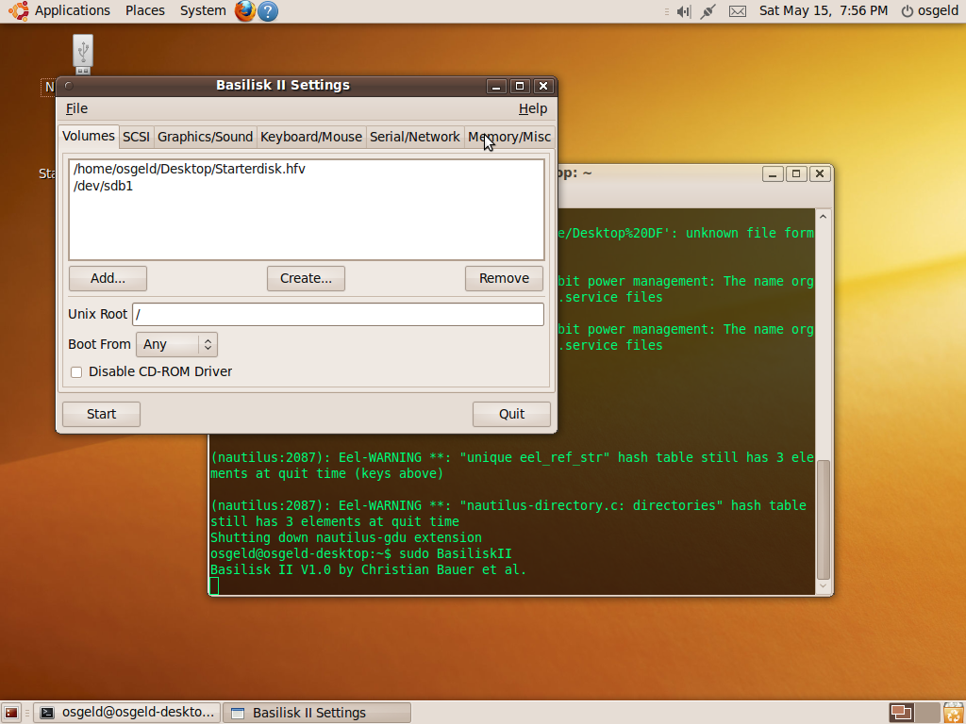966x724 pixels.
Task: Switch to the SCSI tab
Action: point(136,137)
